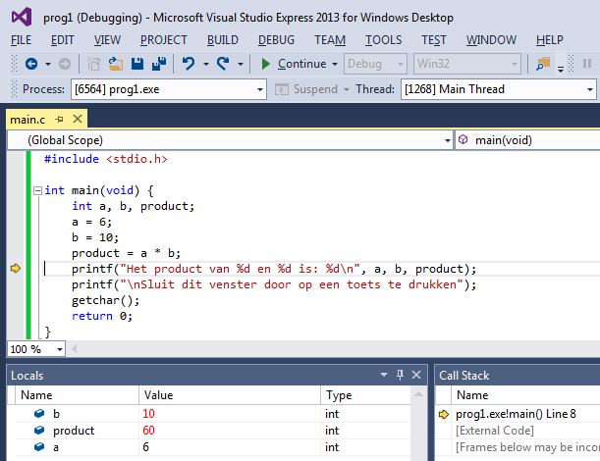
Task: Click the Undo icon
Action: 189,64
